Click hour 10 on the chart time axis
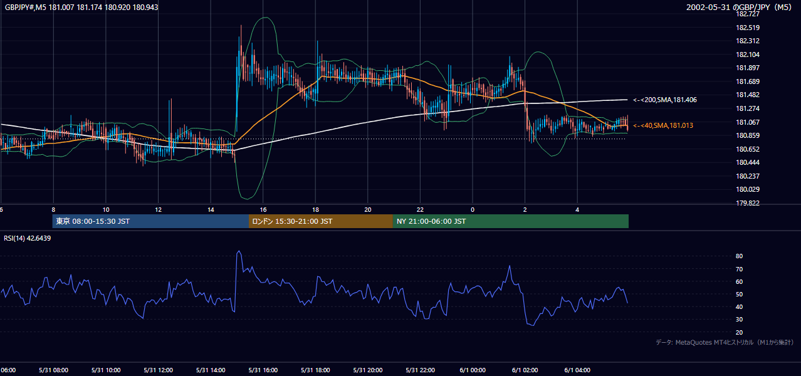The height and width of the screenshot is (376, 801). click(106, 209)
